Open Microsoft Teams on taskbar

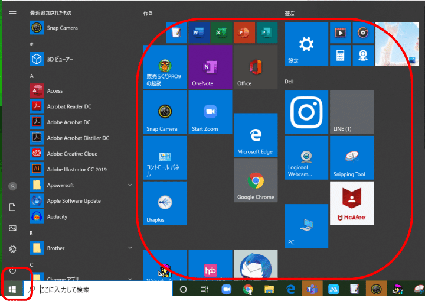[x=312, y=289]
